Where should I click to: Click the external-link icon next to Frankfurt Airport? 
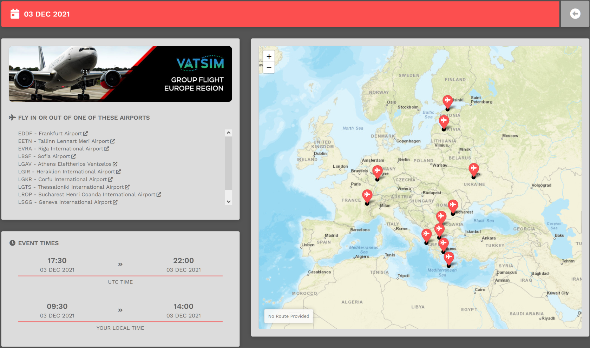[86, 133]
